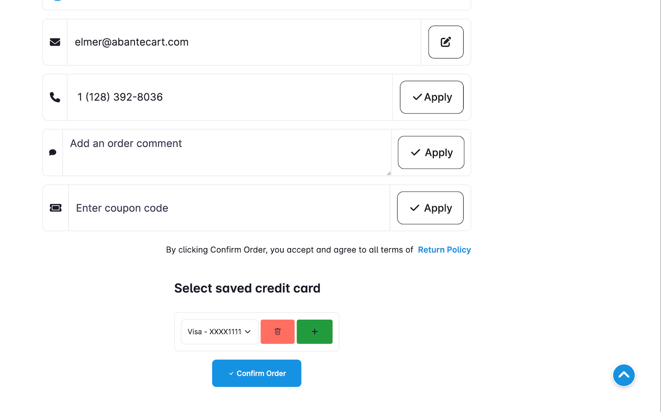Click the envelope icon beside email
Screen dimensions: 661x412
(x=55, y=42)
